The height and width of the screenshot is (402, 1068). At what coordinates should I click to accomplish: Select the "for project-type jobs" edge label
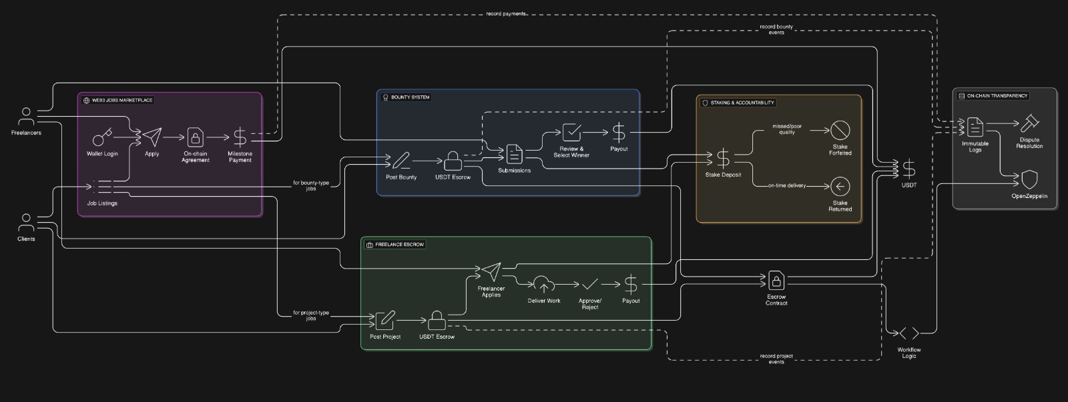(311, 315)
